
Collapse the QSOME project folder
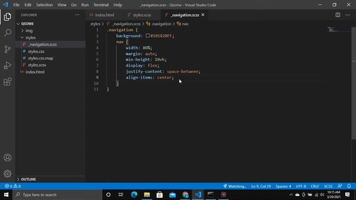coord(27,23)
